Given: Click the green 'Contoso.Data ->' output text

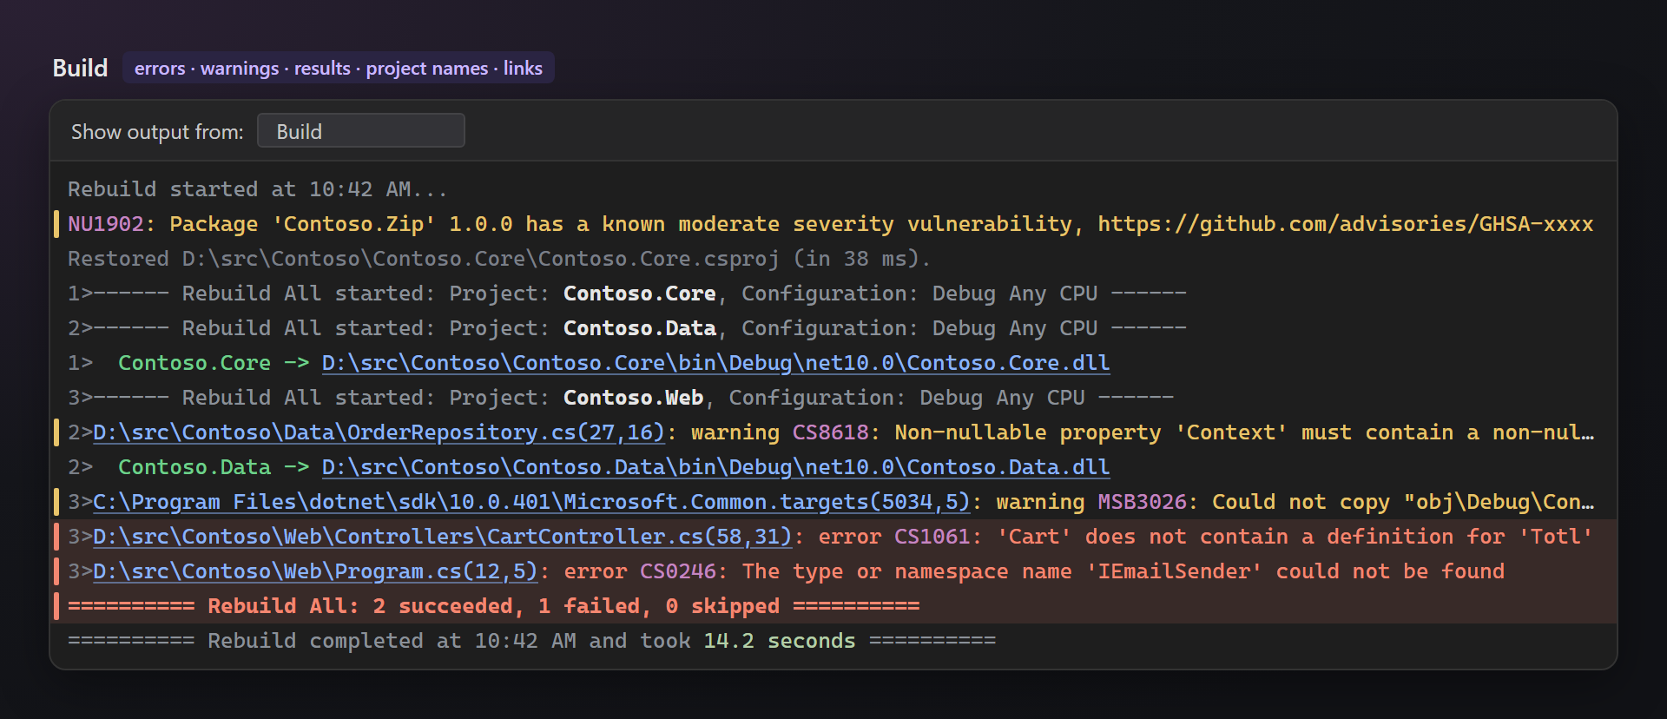Looking at the screenshot, I should 214,467.
